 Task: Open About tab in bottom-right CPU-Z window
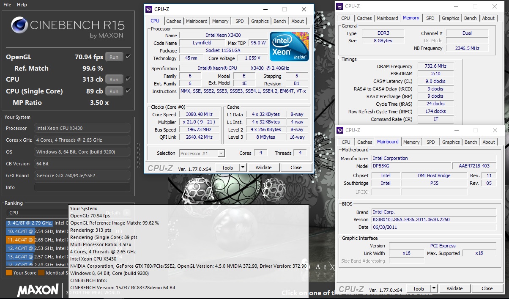click(489, 142)
